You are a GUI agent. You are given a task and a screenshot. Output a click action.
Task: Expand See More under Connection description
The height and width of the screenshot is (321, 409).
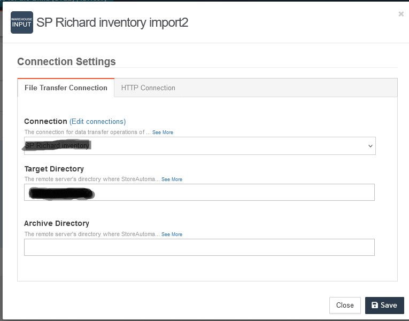163,132
